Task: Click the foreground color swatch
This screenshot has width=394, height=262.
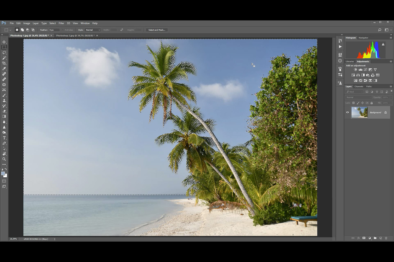Action: pyautogui.click(x=3, y=174)
